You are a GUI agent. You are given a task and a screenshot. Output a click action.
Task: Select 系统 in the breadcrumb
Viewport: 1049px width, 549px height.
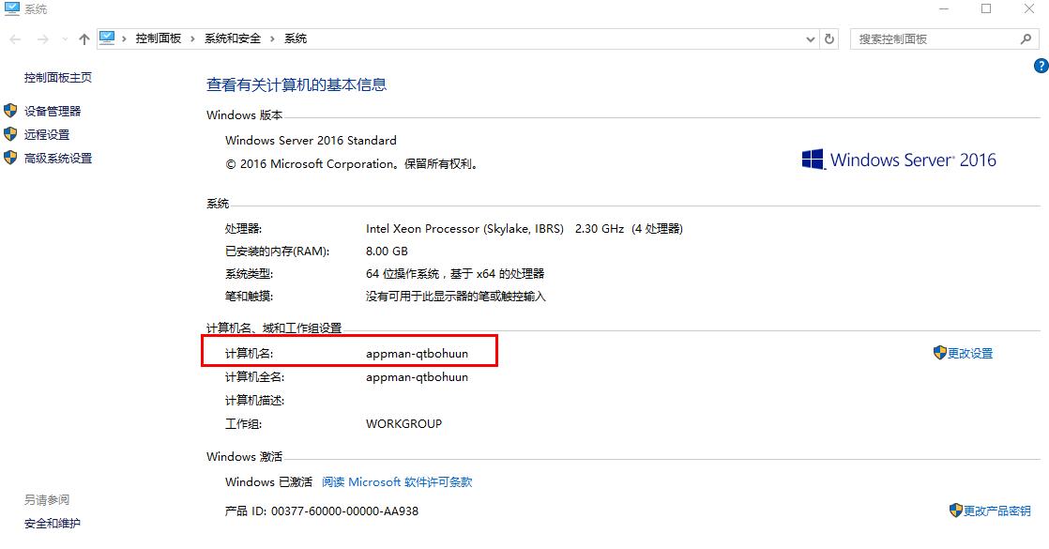tap(296, 38)
